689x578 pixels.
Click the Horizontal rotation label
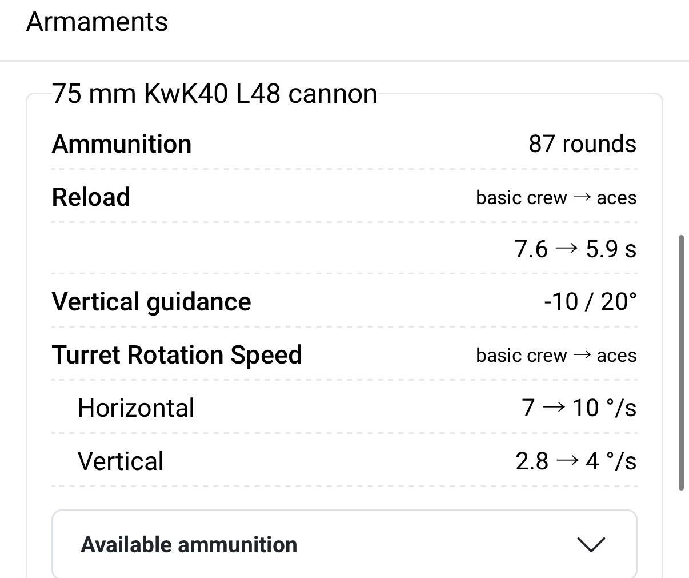tap(136, 408)
